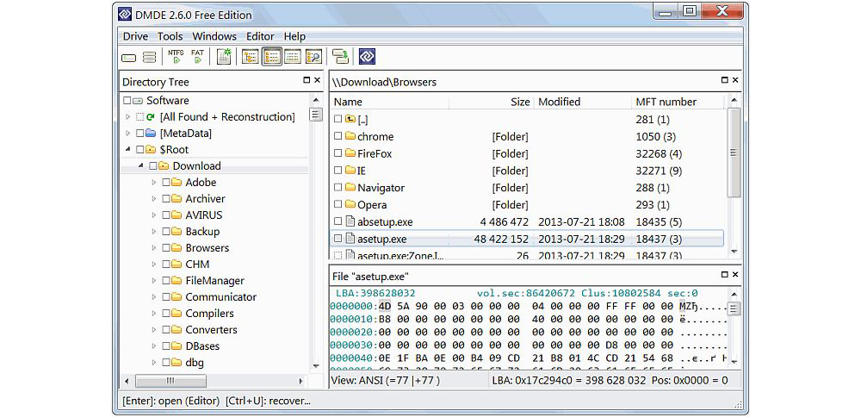Click the file search magnifier toolbar icon
The image size is (861, 417).
coord(313,57)
